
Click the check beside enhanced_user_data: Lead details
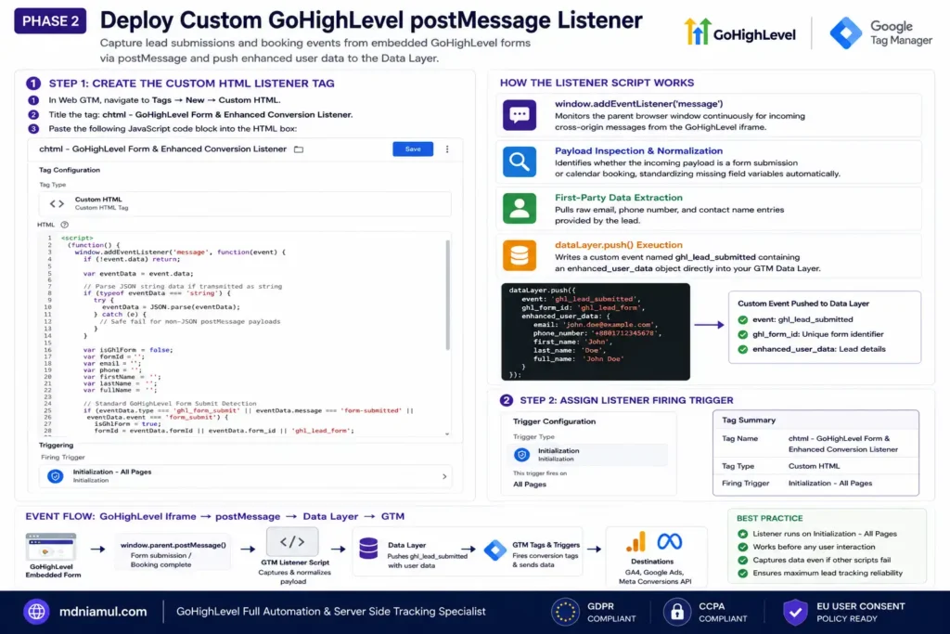click(743, 349)
